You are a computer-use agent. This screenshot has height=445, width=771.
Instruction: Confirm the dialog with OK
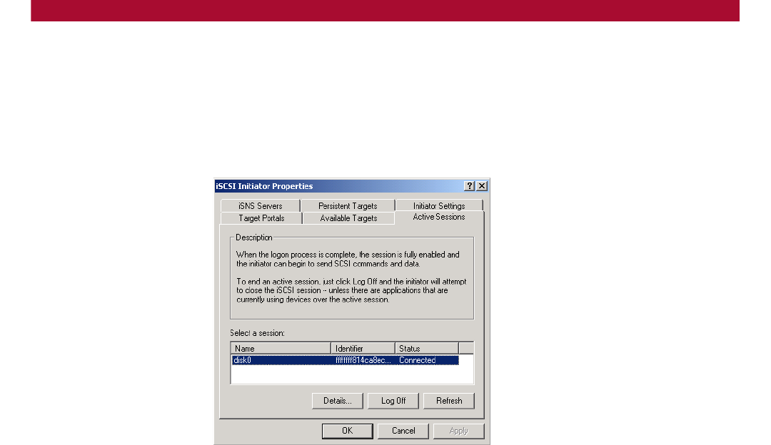pyautogui.click(x=347, y=431)
